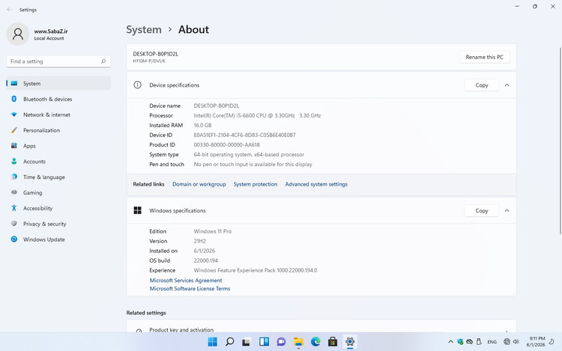Show hidden system tray icons chevron

click(450, 342)
